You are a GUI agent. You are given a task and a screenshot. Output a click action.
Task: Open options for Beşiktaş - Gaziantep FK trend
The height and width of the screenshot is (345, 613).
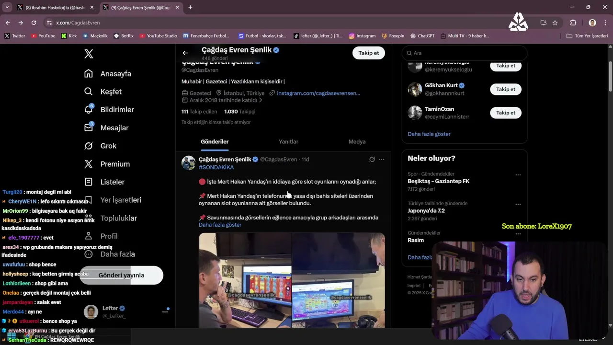coord(518,175)
